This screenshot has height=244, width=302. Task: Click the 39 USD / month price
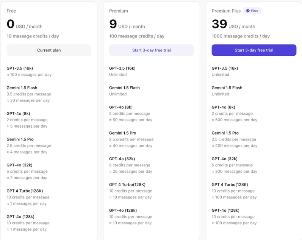233,24
